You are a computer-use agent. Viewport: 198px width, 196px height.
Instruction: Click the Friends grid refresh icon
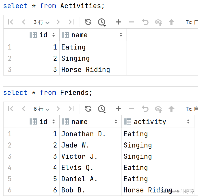88,109
